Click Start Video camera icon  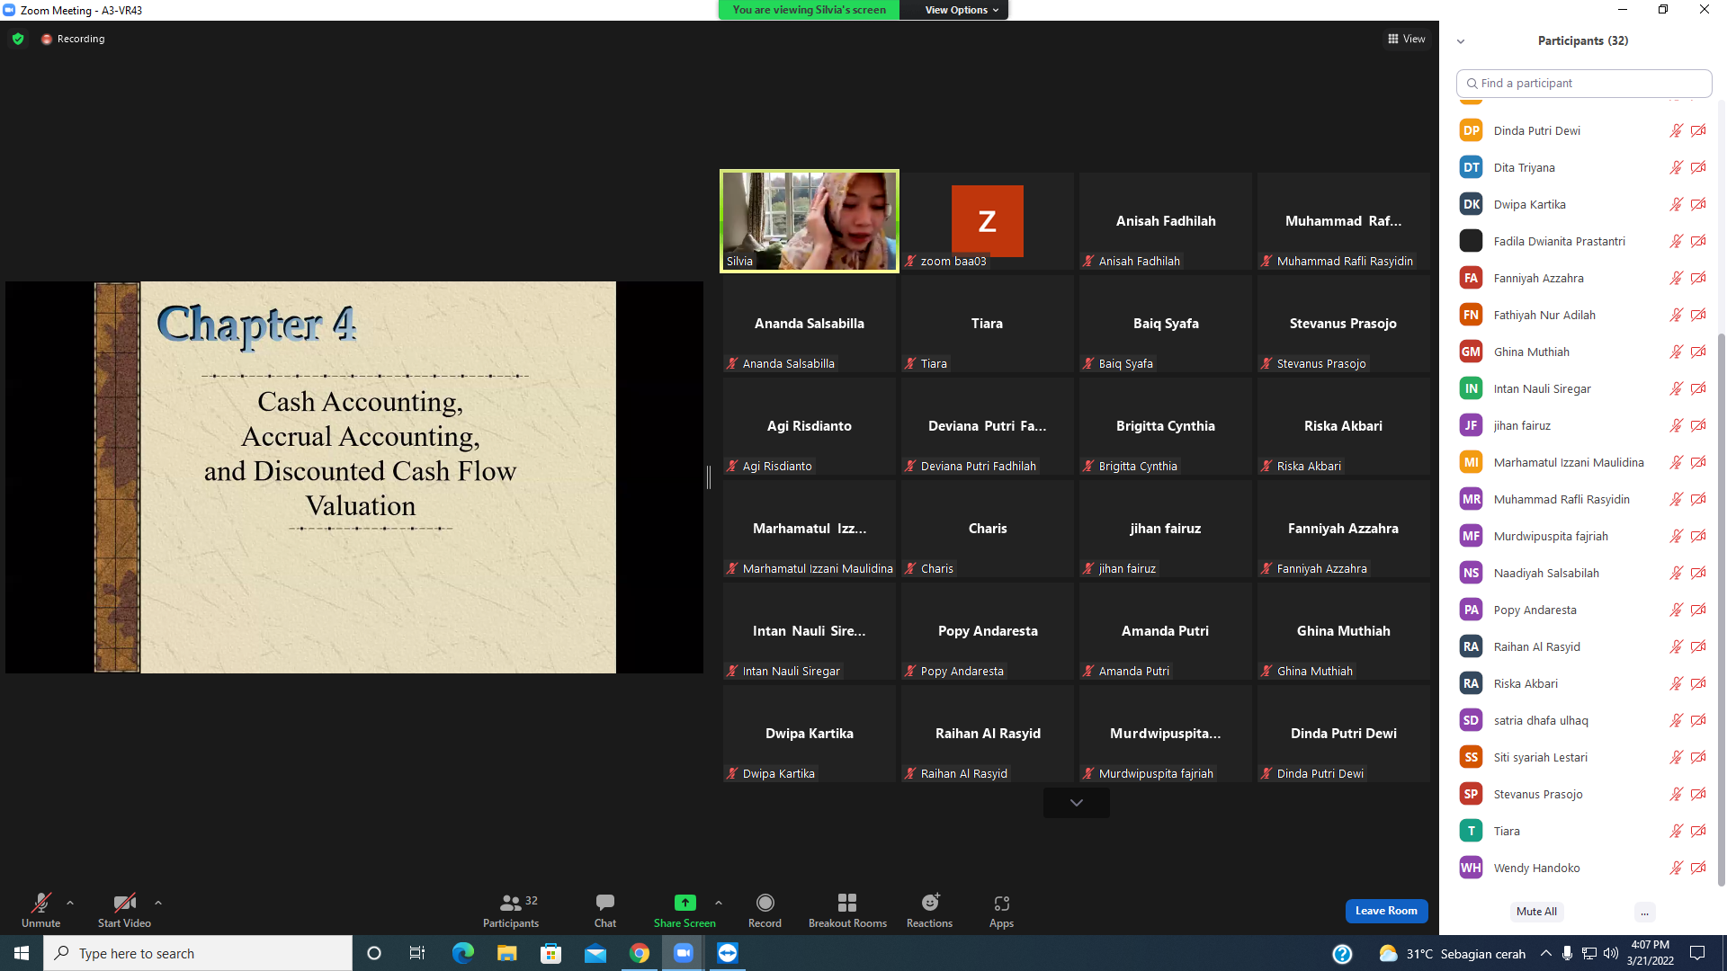(124, 903)
